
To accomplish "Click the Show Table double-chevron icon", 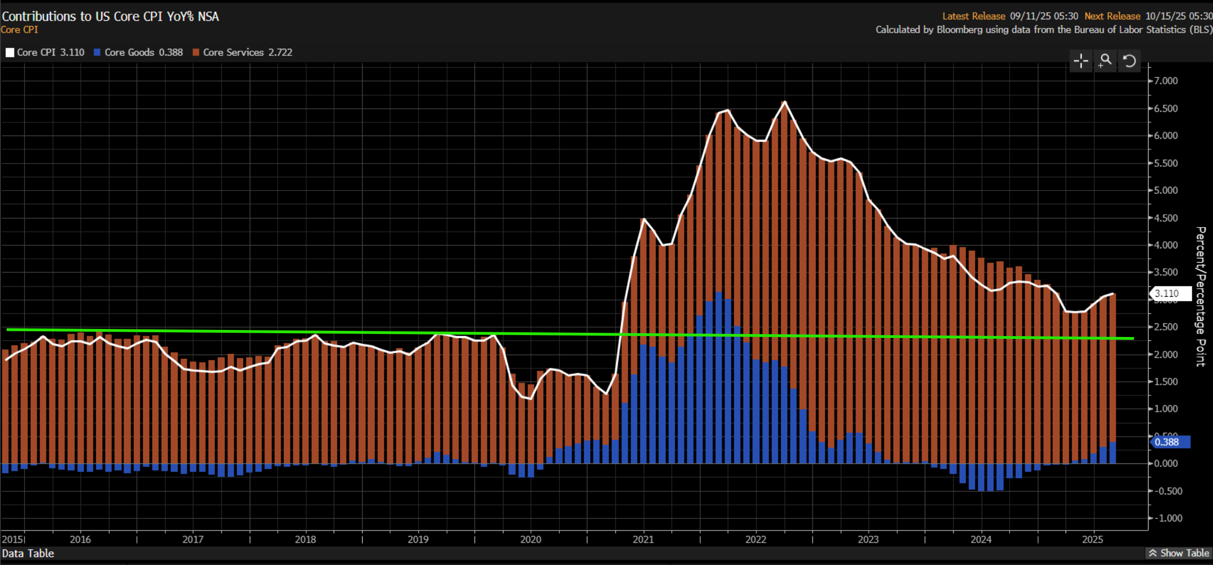I will click(x=1153, y=553).
